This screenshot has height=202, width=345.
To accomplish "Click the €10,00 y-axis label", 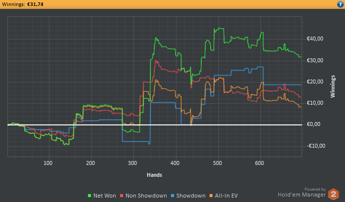I will (315, 103).
